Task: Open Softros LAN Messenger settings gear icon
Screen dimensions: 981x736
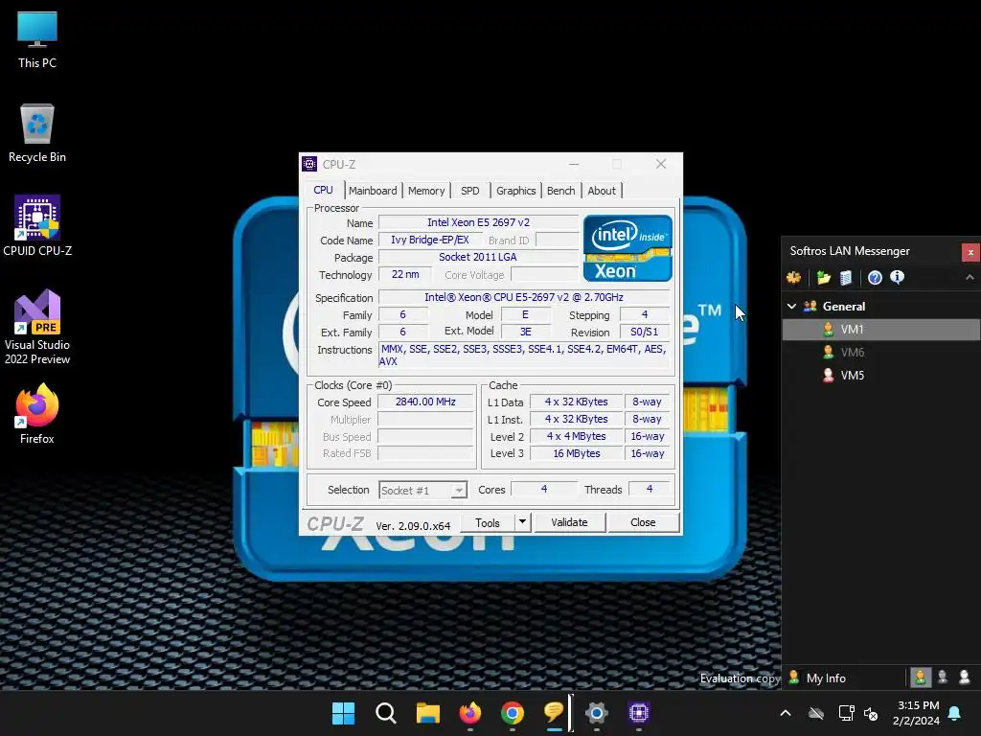Action: click(x=794, y=277)
